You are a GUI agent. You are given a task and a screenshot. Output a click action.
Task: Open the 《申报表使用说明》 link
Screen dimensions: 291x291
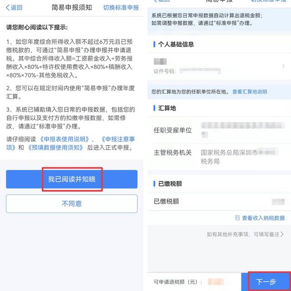click(65, 139)
